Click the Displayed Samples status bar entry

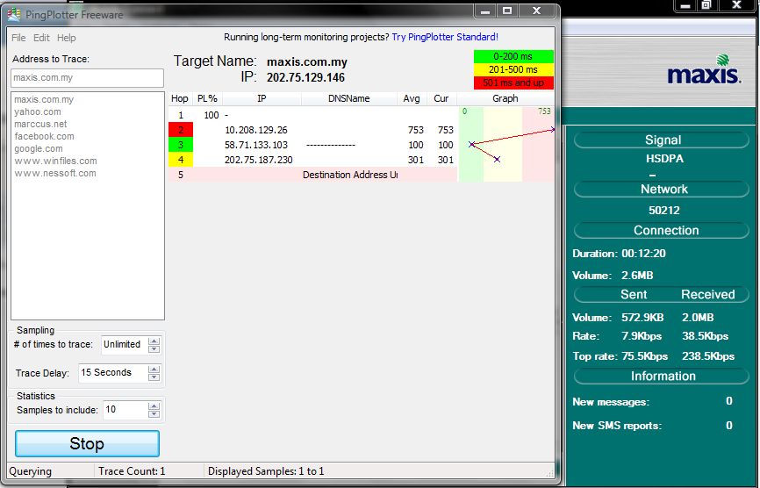[x=266, y=471]
